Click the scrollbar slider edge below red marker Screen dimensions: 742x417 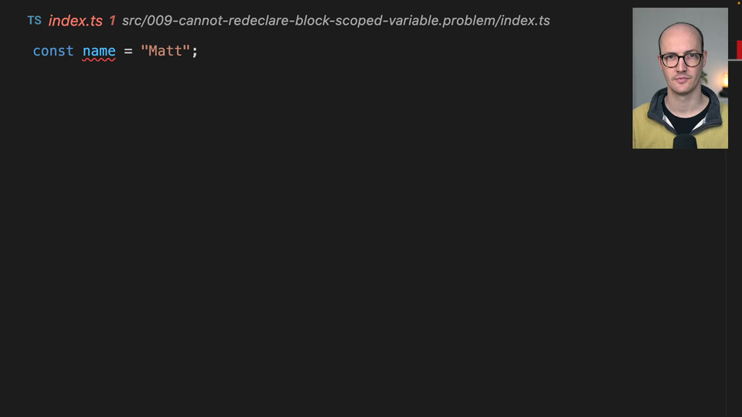click(734, 59)
